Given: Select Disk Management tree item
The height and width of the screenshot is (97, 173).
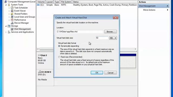Looking at the screenshot, I should 22,29.
